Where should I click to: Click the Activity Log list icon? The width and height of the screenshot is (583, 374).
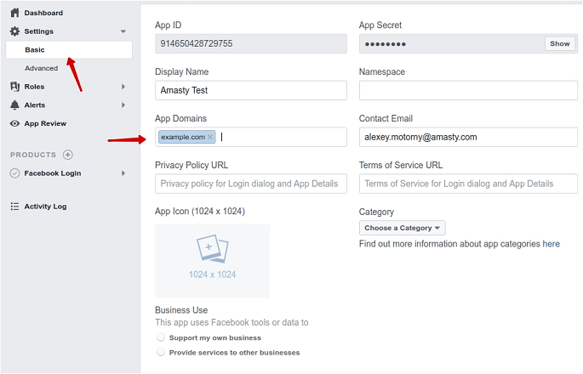pyautogui.click(x=14, y=207)
